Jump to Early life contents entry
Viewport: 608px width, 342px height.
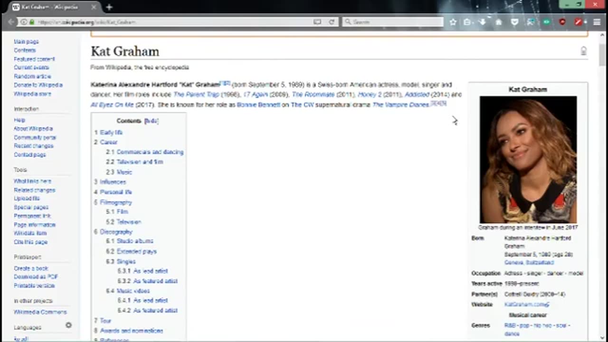pos(111,133)
